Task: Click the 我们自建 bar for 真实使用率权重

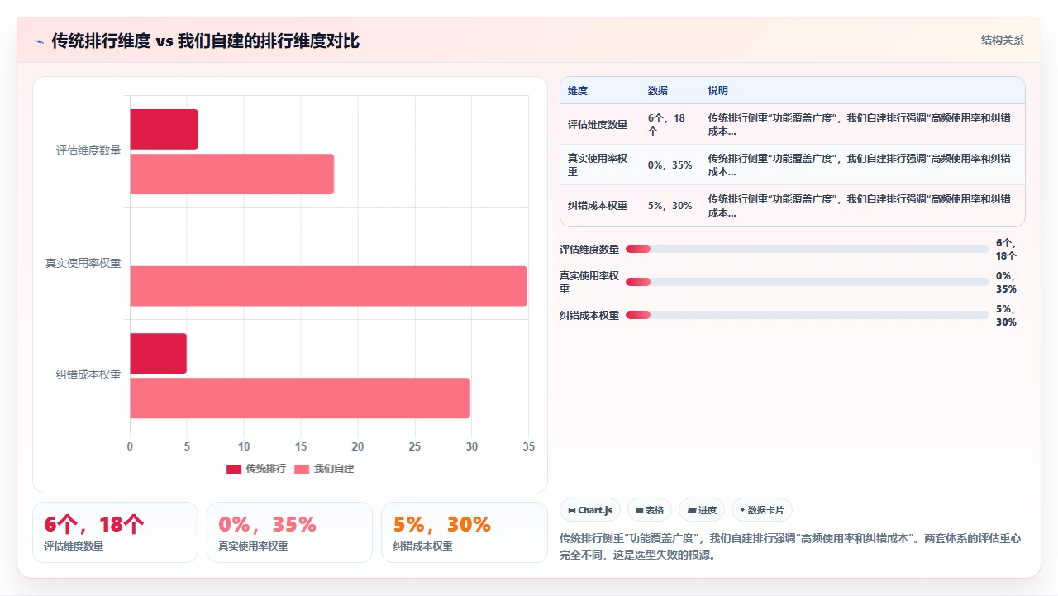Action: click(328, 286)
